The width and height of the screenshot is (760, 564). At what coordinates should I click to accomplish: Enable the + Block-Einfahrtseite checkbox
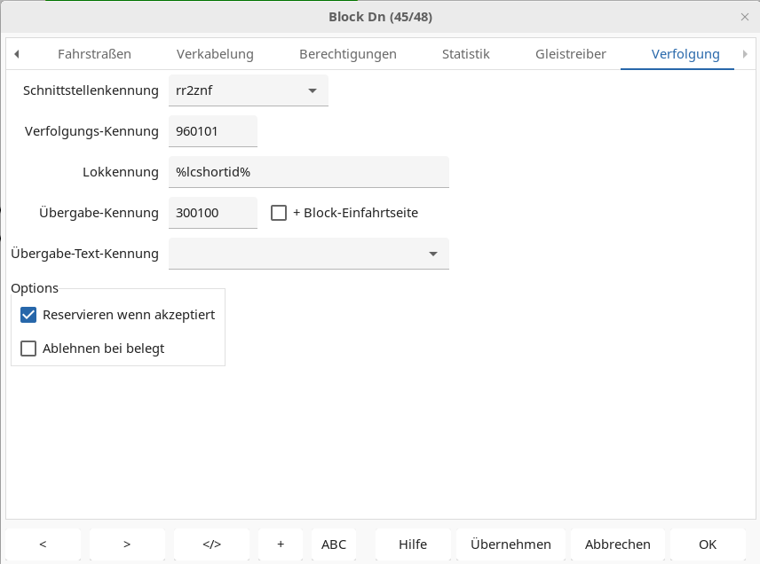(x=279, y=213)
